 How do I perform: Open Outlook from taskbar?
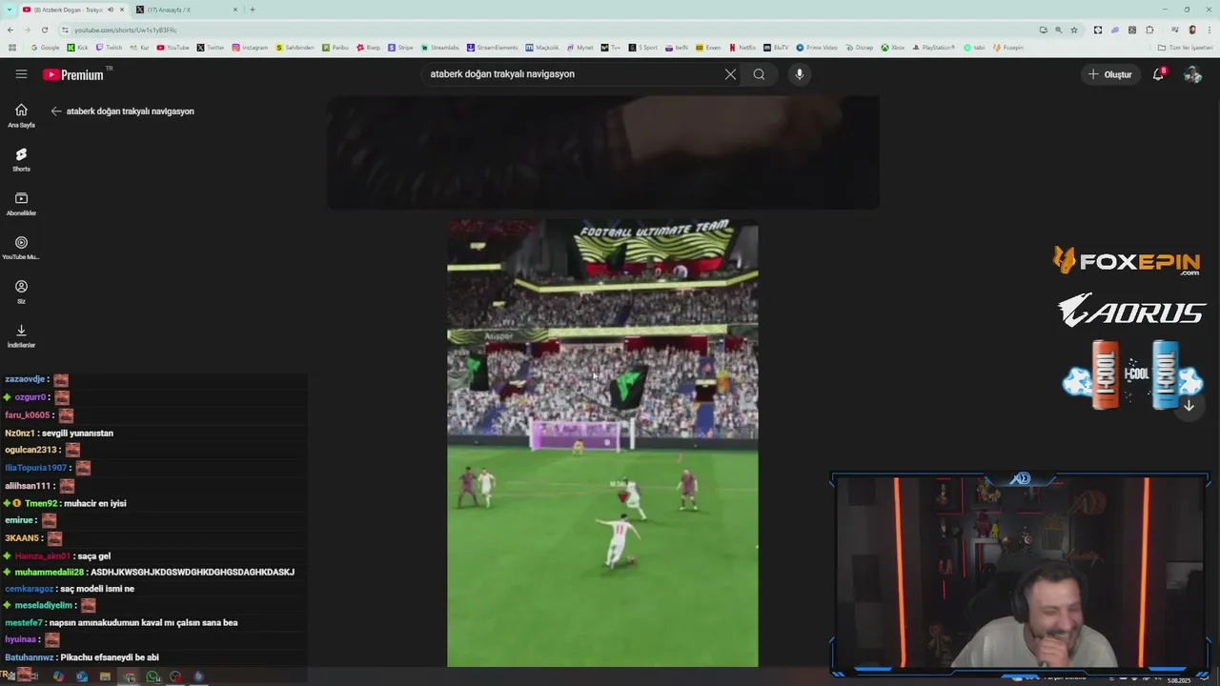pos(82,676)
